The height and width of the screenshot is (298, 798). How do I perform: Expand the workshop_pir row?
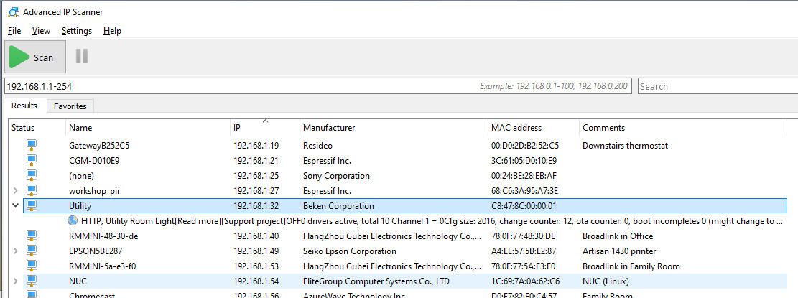coord(15,191)
